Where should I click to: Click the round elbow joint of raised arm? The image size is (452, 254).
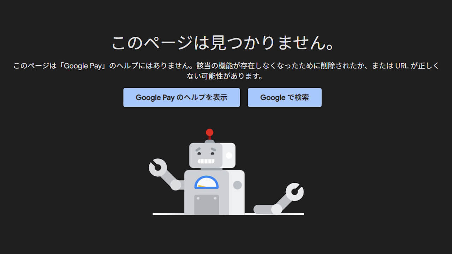(x=176, y=185)
